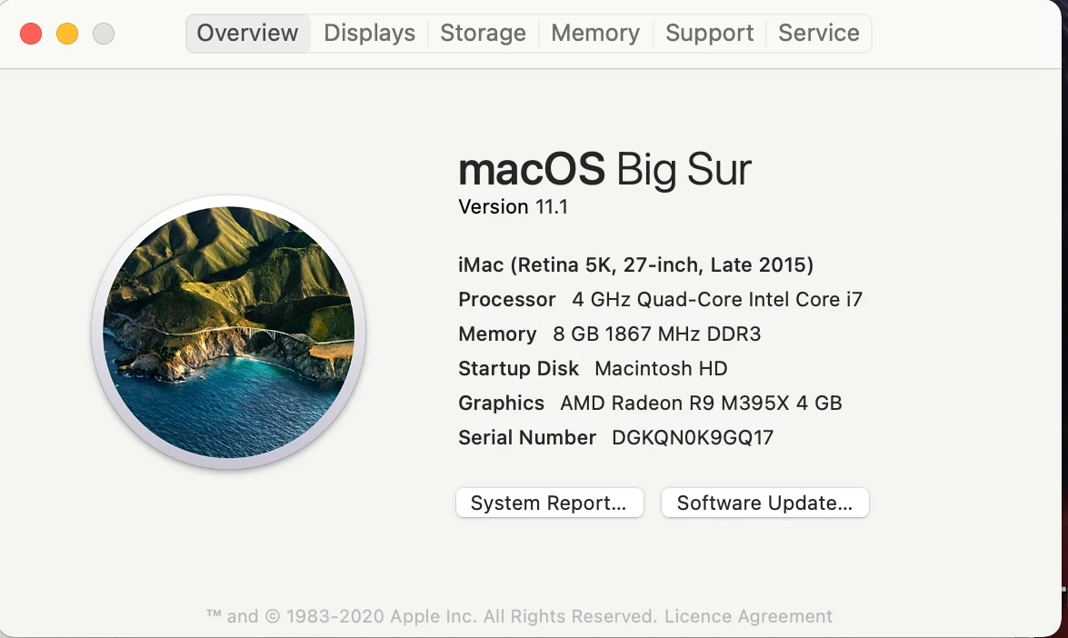This screenshot has width=1068, height=638.
Task: Click the iMac Retina 5K model line
Action: click(635, 264)
